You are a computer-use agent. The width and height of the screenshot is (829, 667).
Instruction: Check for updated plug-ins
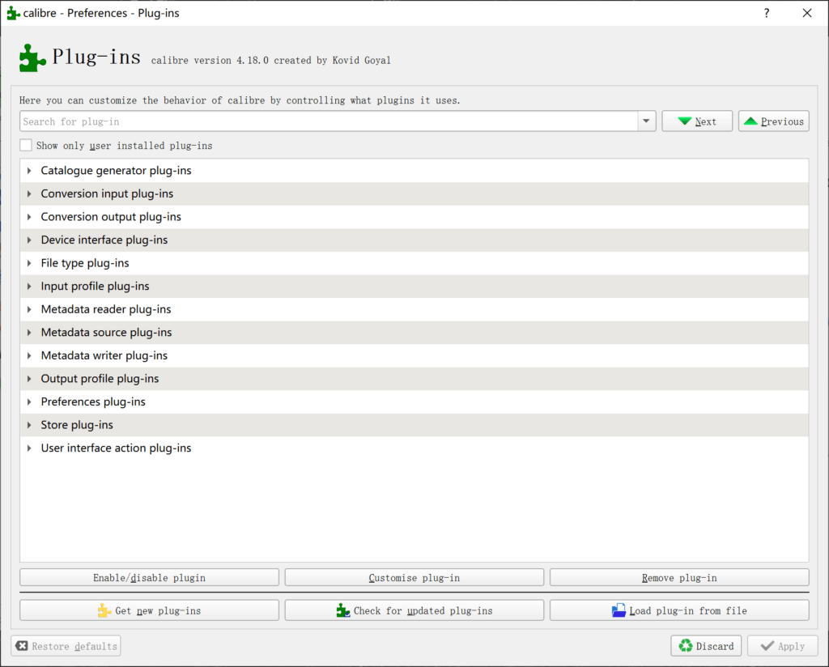[414, 610]
